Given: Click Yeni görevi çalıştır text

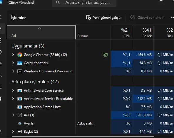Looking at the screenshot, I should pyautogui.click(x=107, y=18).
